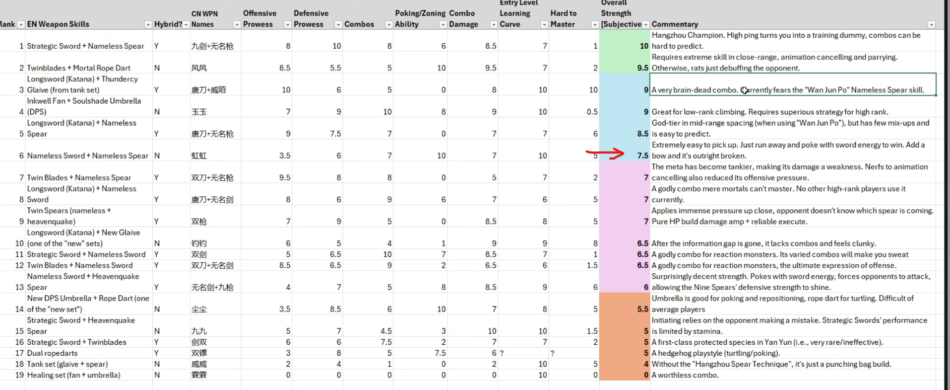
Task: Open the Hard to Master filter dropdown
Action: pyautogui.click(x=595, y=25)
